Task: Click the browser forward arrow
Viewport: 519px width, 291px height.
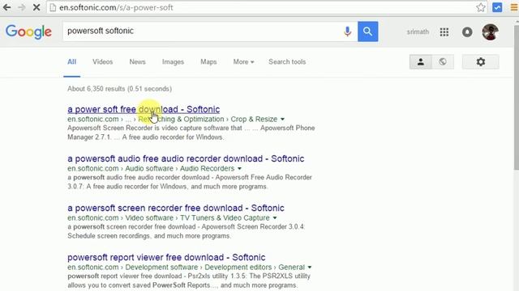Action: pos(22,7)
